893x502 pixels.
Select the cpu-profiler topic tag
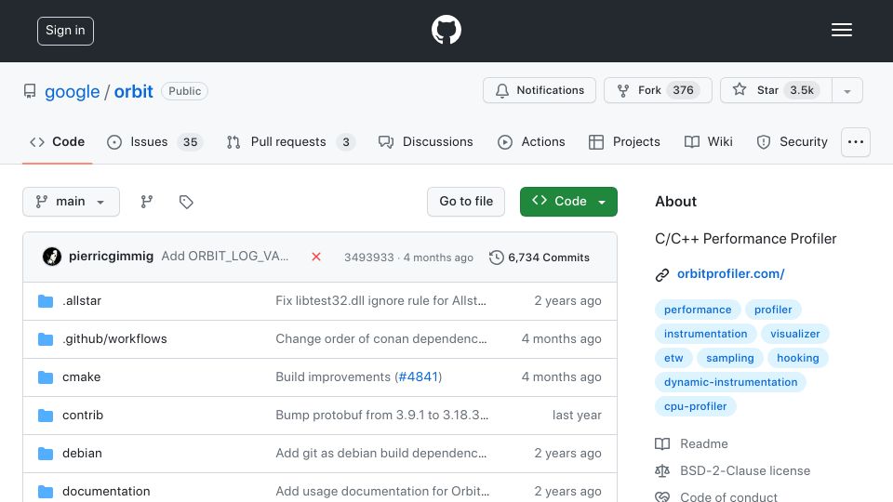[696, 406]
